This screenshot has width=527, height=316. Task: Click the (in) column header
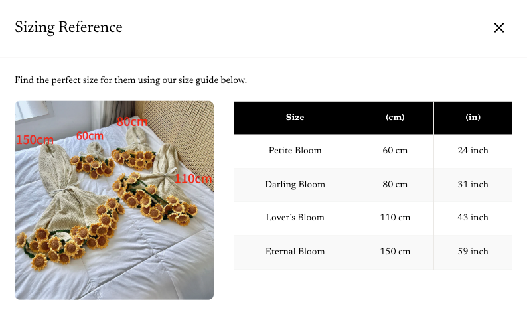[473, 118]
